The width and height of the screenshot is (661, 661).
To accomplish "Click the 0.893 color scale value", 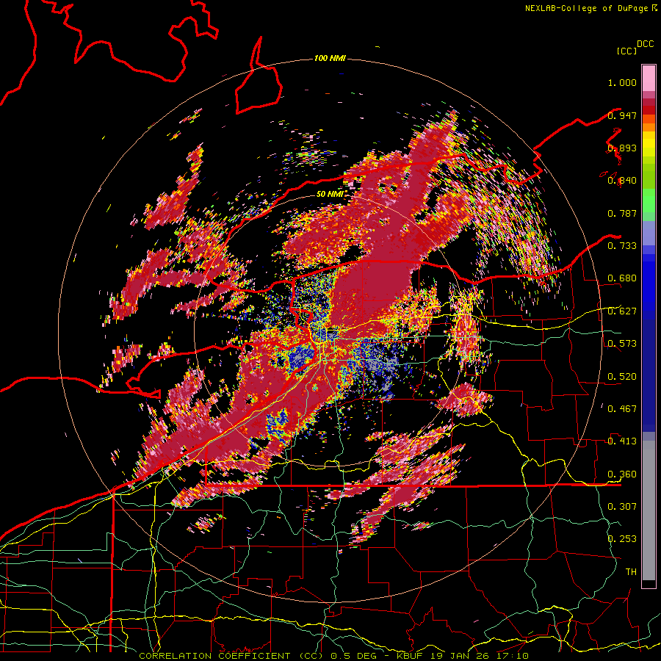I will point(622,148).
